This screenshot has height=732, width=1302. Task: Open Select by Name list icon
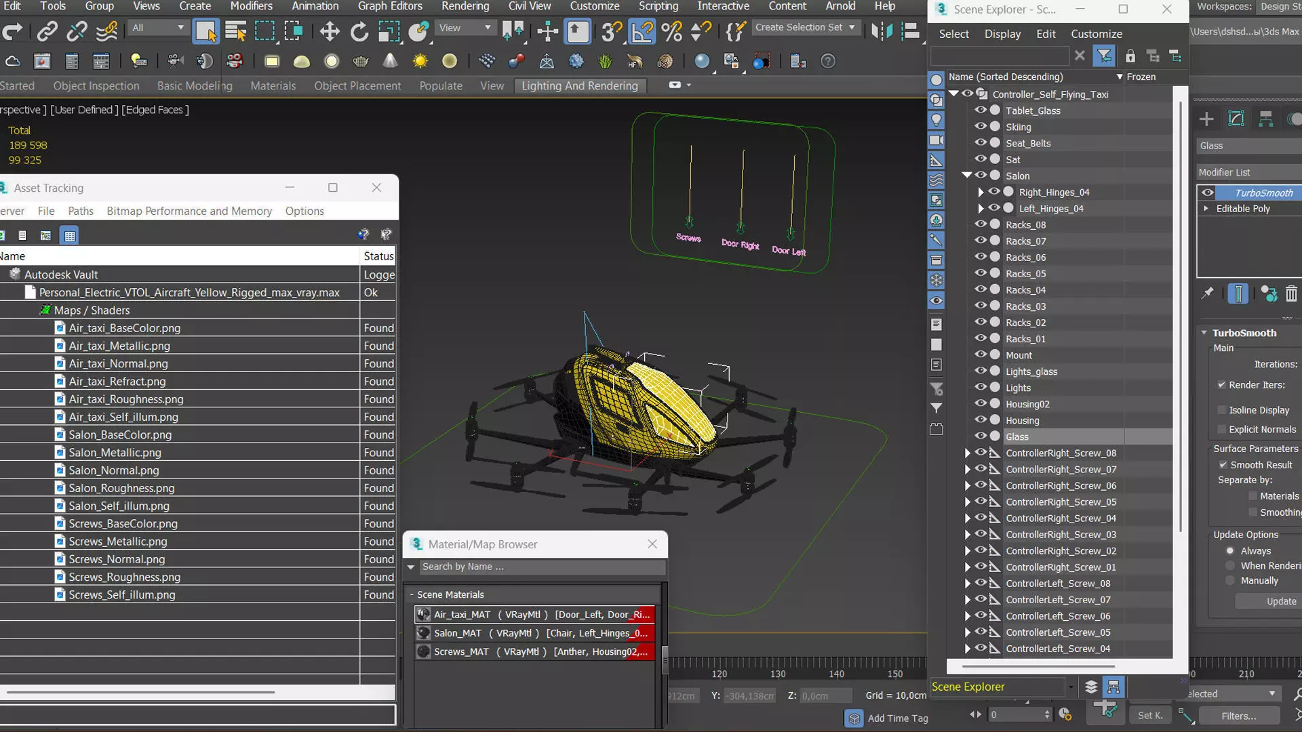pos(235,30)
